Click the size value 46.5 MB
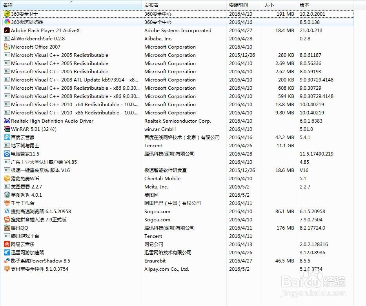The height and width of the screenshot is (306, 366). 284,261
